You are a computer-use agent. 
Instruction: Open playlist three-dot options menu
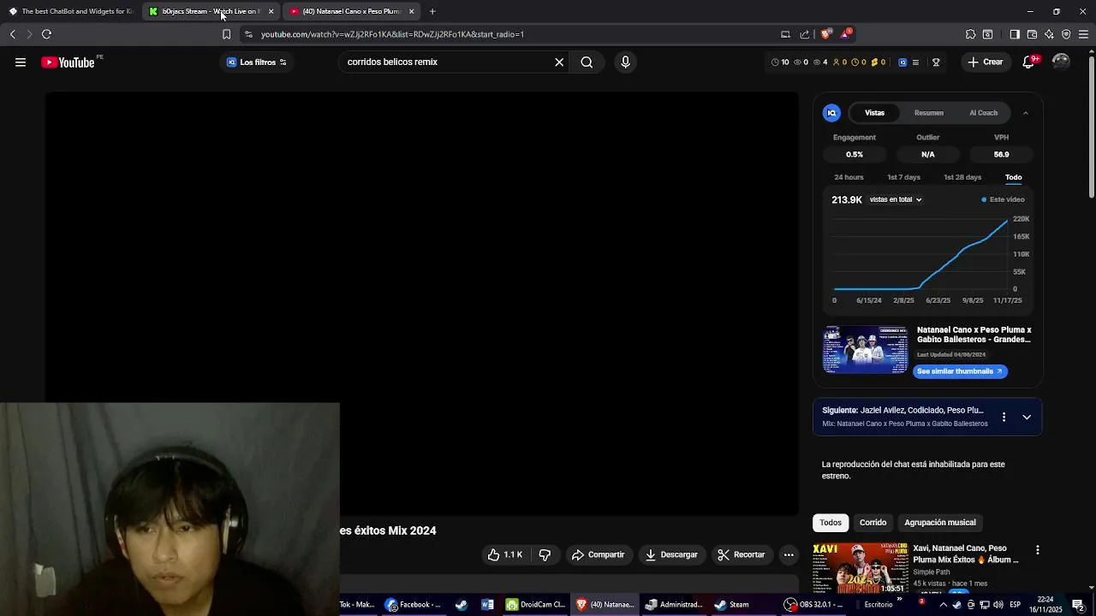pos(1004,417)
